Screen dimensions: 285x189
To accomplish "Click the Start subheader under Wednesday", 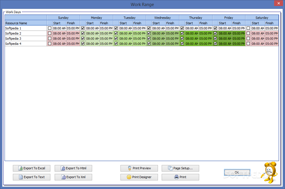I will (x=159, y=23).
